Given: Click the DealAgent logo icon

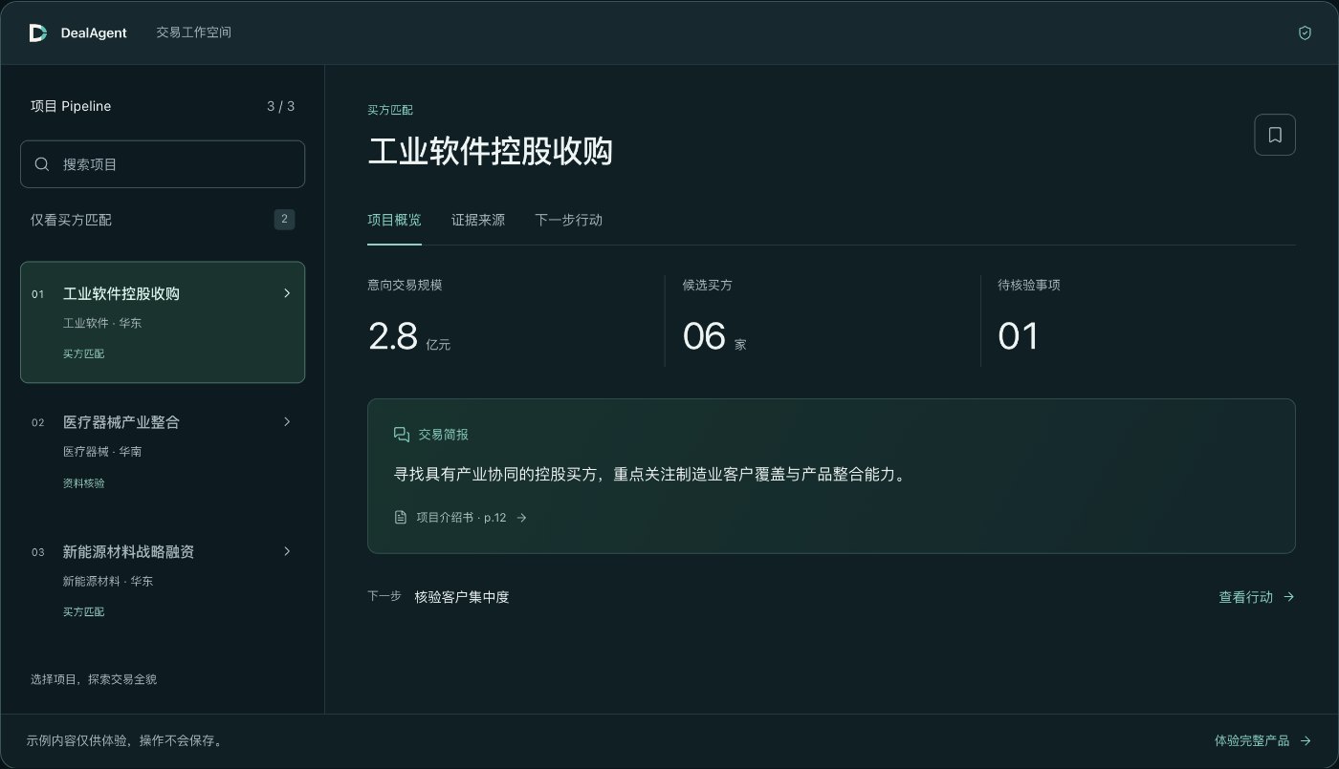Looking at the screenshot, I should coord(38,32).
